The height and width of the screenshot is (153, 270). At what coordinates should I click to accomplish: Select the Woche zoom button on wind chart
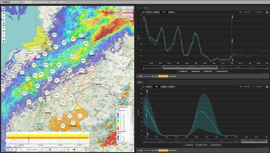[x=164, y=12]
